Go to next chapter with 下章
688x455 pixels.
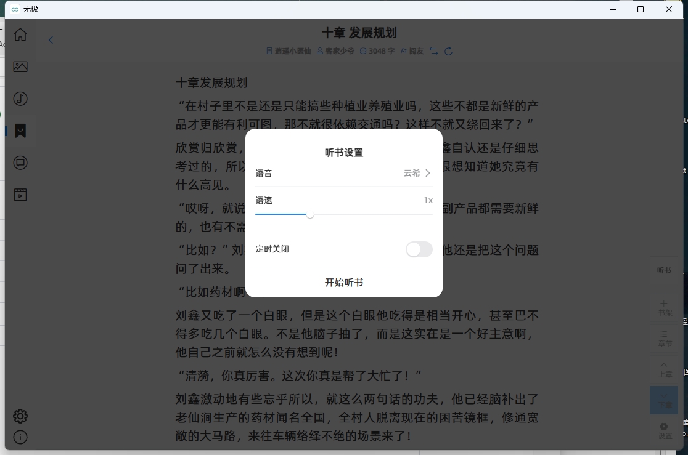tap(665, 400)
